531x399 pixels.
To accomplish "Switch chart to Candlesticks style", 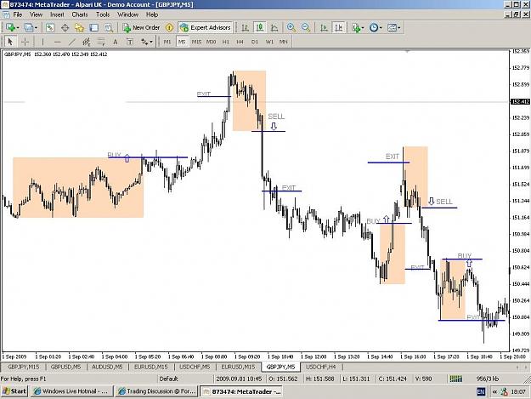I will pyautogui.click(x=260, y=27).
